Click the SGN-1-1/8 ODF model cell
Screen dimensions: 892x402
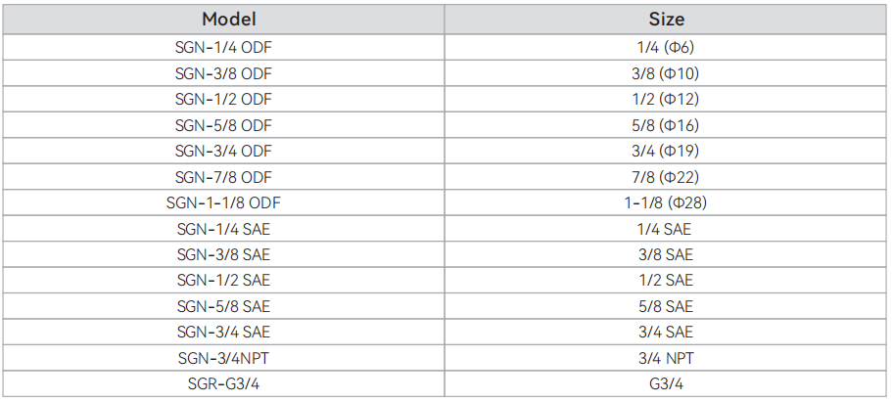[x=223, y=203]
